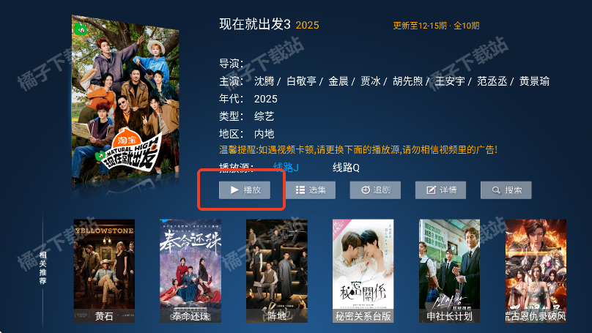Select the 阵地 recommended show
The width and height of the screenshot is (592, 333).
coord(277,271)
